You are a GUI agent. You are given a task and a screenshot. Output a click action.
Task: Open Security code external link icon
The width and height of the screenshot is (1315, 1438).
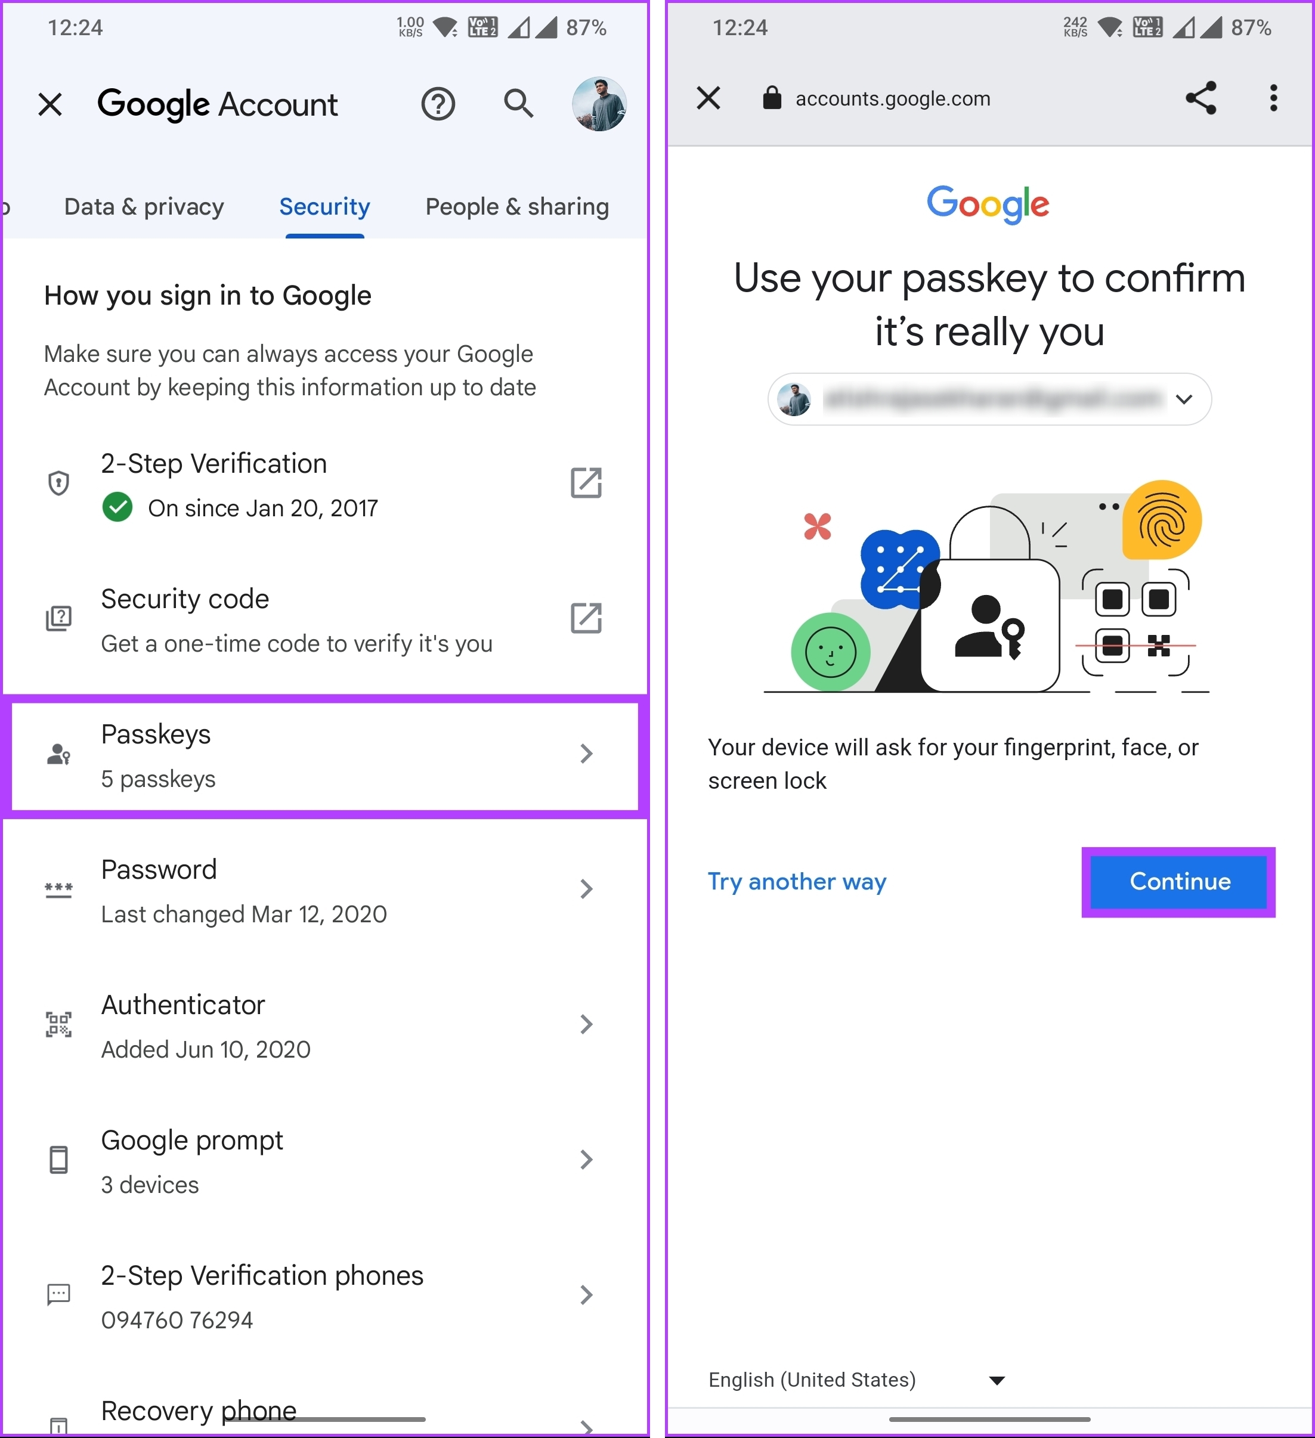586,618
